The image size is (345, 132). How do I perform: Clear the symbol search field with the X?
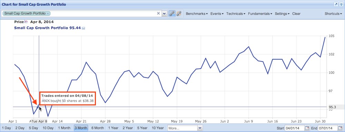click(x=158, y=13)
